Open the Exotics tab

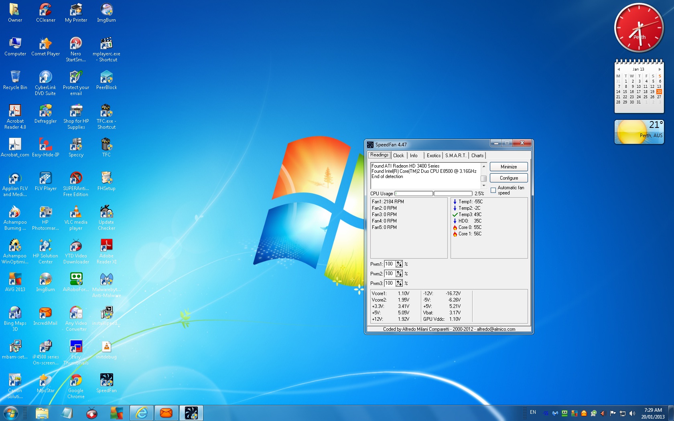tap(433, 156)
